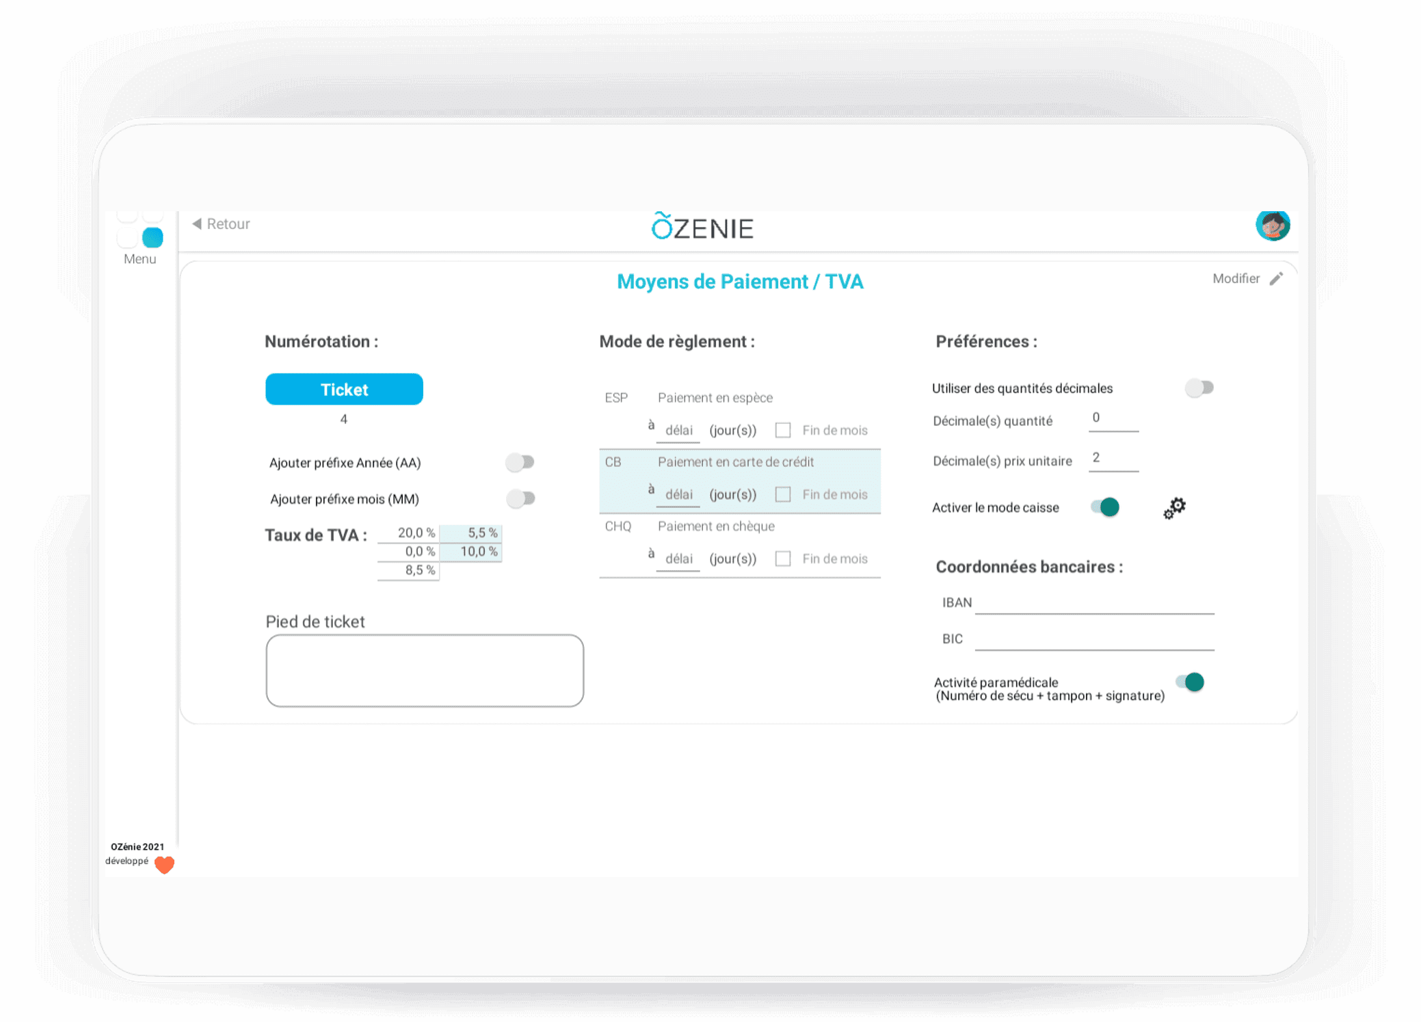
Task: Click the délai field for CHQ
Action: tap(678, 559)
